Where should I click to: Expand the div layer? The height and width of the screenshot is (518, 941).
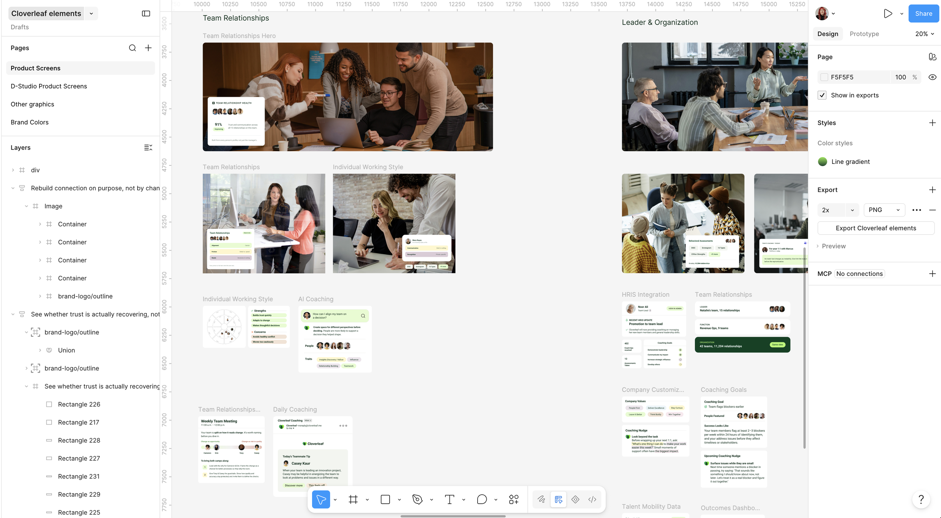tap(13, 170)
